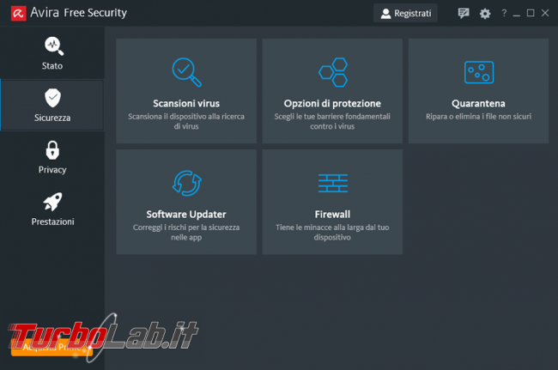Screen dimensions: 558x370
Task: Launch Software Updater refresh arrows icon
Action: [187, 183]
